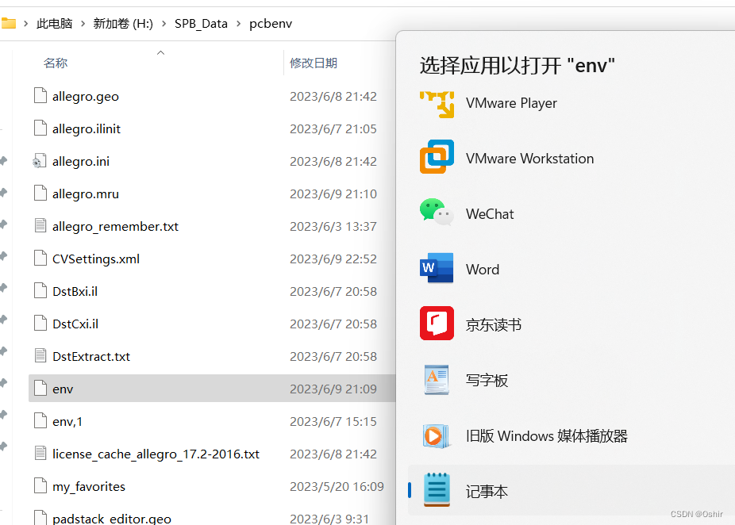The height and width of the screenshot is (525, 735).
Task: Sort files by 修改日期 column header
Action: tap(314, 63)
